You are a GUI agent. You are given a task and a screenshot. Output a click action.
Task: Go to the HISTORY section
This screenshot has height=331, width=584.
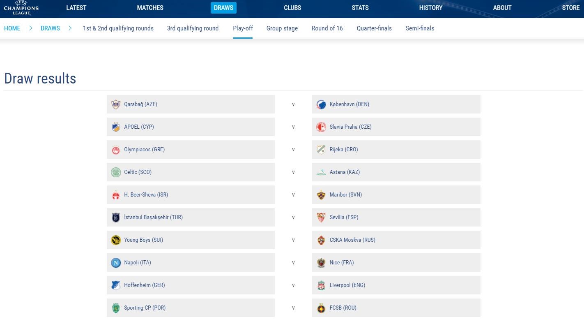(431, 8)
